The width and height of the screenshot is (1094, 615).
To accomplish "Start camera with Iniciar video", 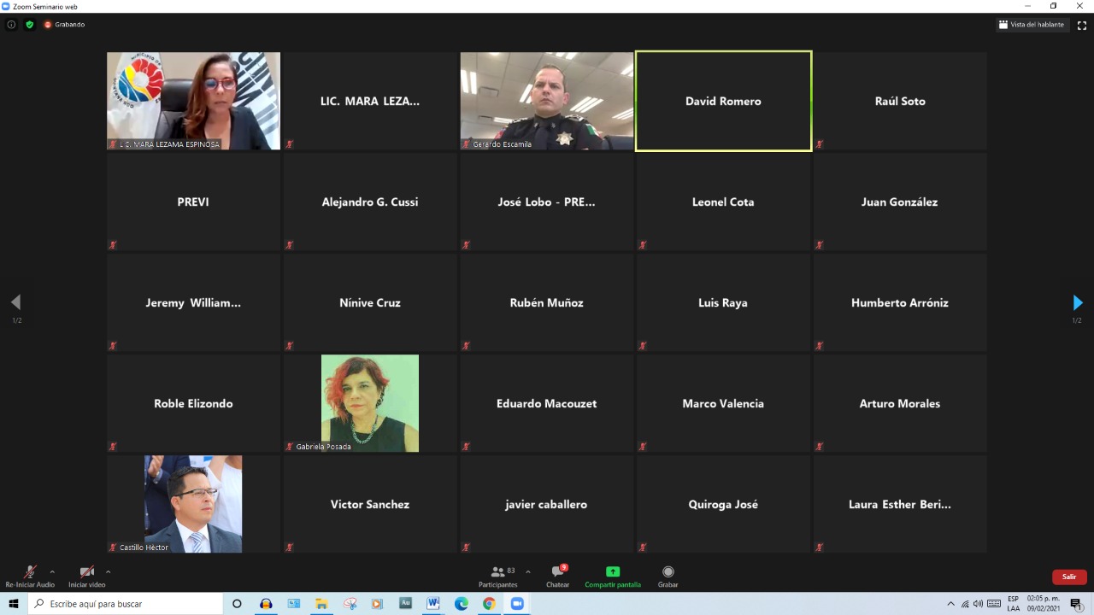I will pyautogui.click(x=86, y=572).
